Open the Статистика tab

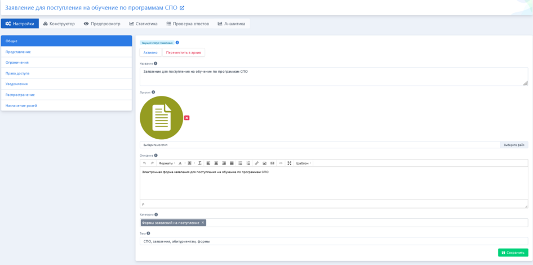[143, 24]
